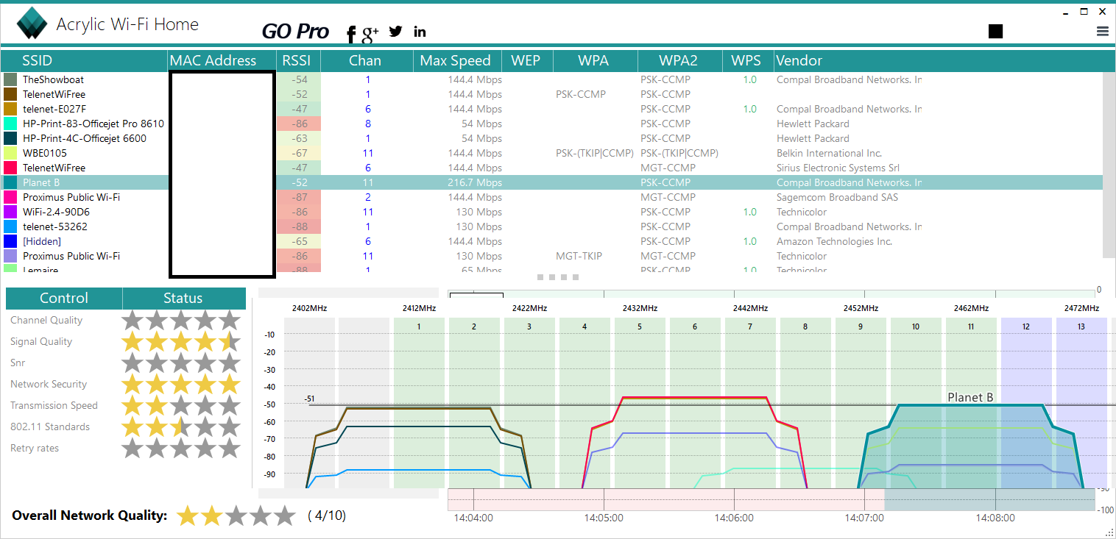Click the black square stop icon

point(995,31)
